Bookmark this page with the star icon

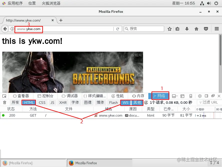coord(169,29)
